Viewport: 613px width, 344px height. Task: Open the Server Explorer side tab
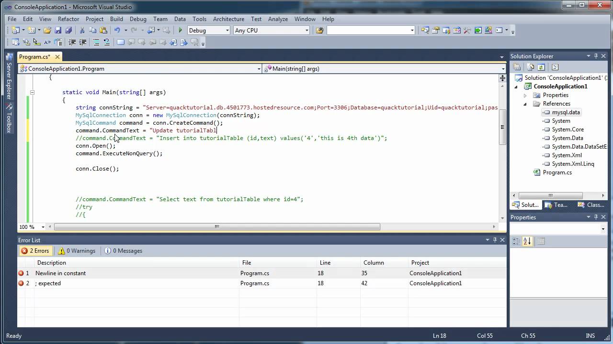(8, 77)
